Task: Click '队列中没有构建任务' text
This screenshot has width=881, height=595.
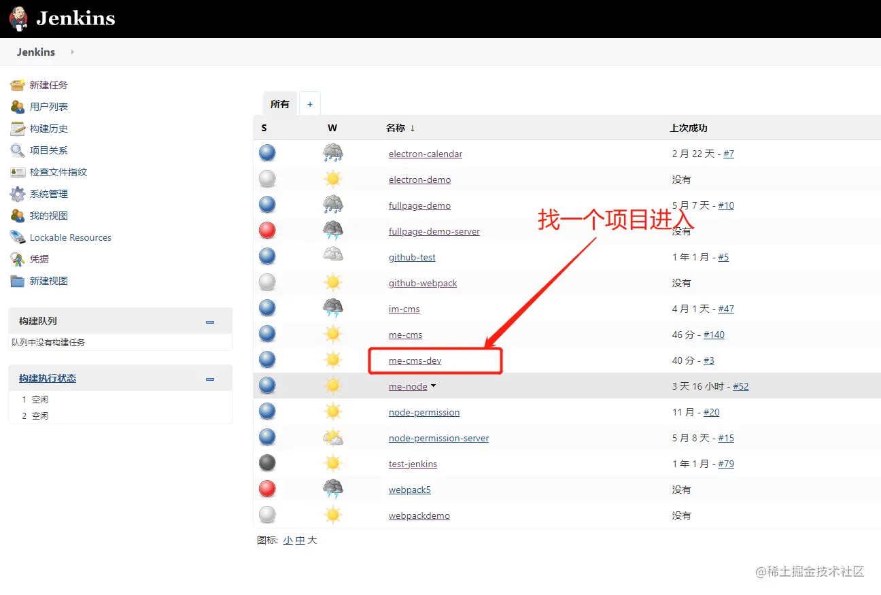Action: click(x=48, y=343)
